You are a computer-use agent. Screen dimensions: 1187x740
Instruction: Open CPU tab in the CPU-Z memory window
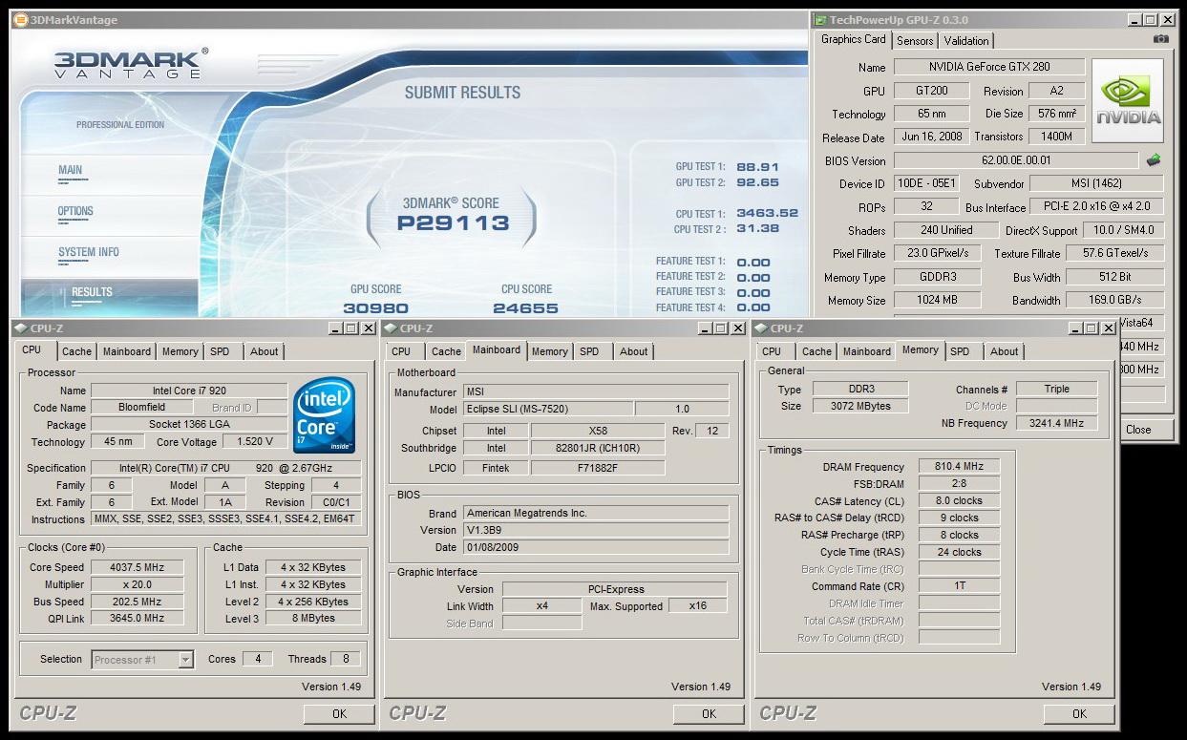click(x=772, y=351)
